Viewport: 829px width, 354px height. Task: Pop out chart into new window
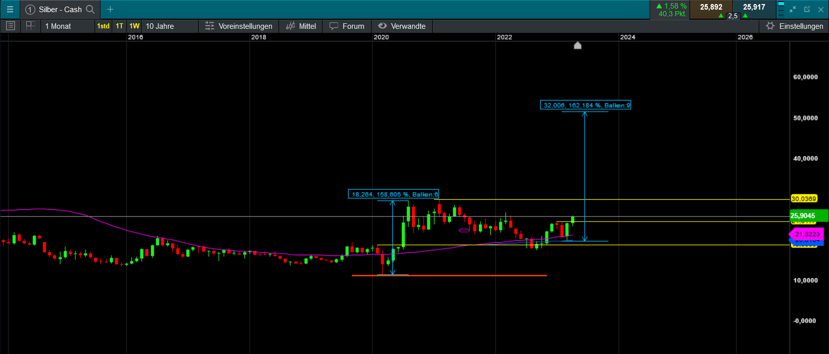pos(807,9)
